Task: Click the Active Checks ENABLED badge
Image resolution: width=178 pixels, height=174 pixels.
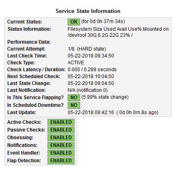Action: pyautogui.click(x=61, y=122)
